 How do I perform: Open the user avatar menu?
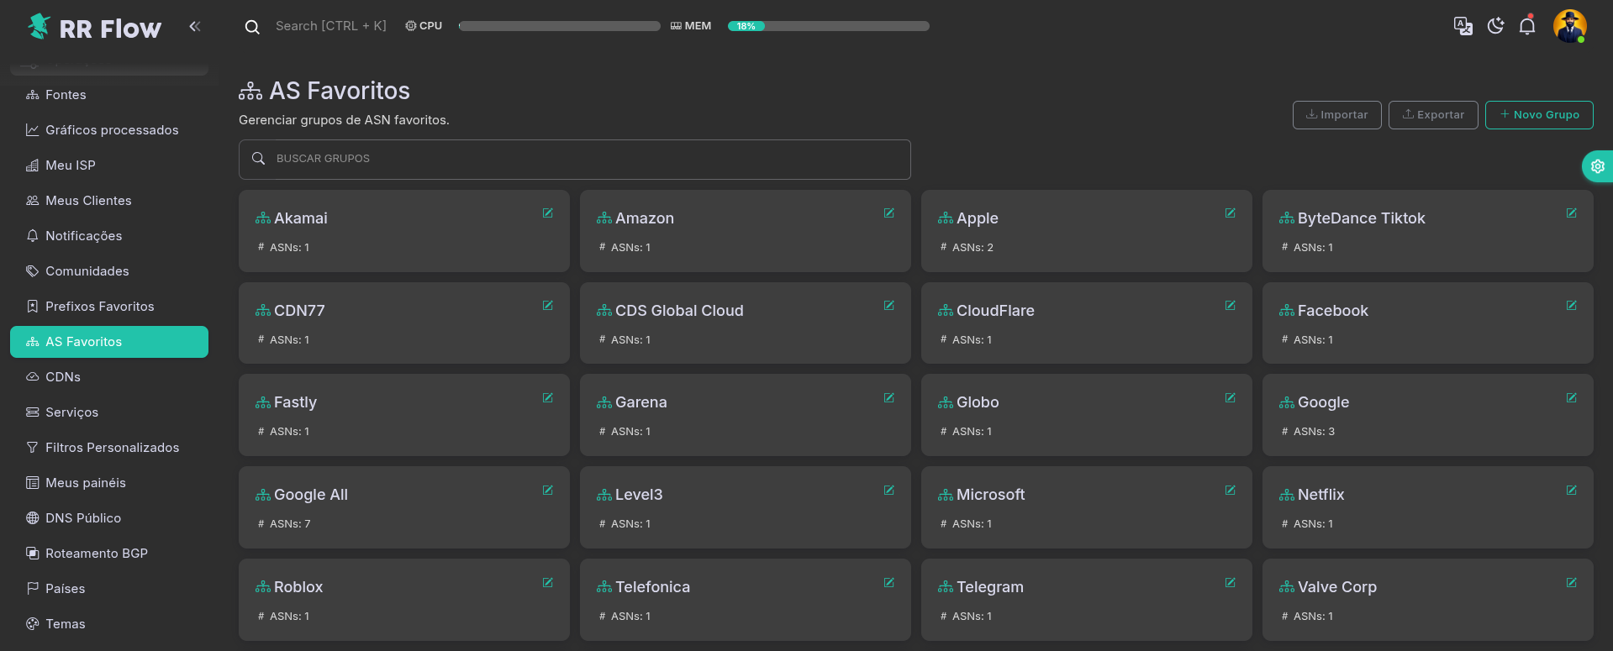(x=1568, y=26)
